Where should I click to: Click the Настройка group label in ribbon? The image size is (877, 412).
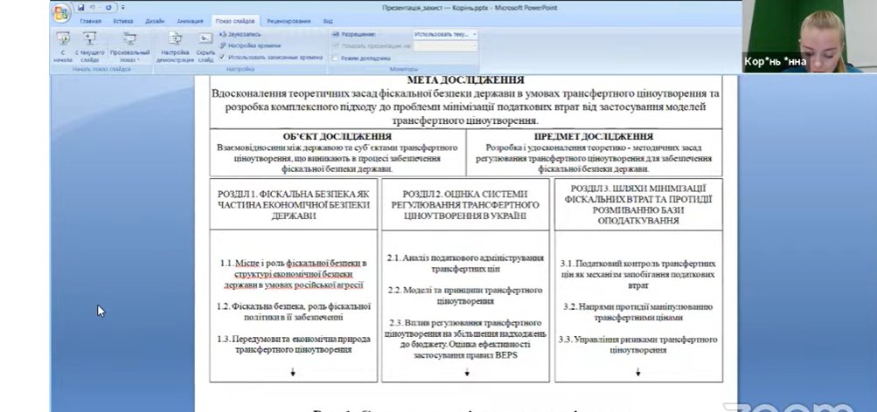click(x=240, y=69)
